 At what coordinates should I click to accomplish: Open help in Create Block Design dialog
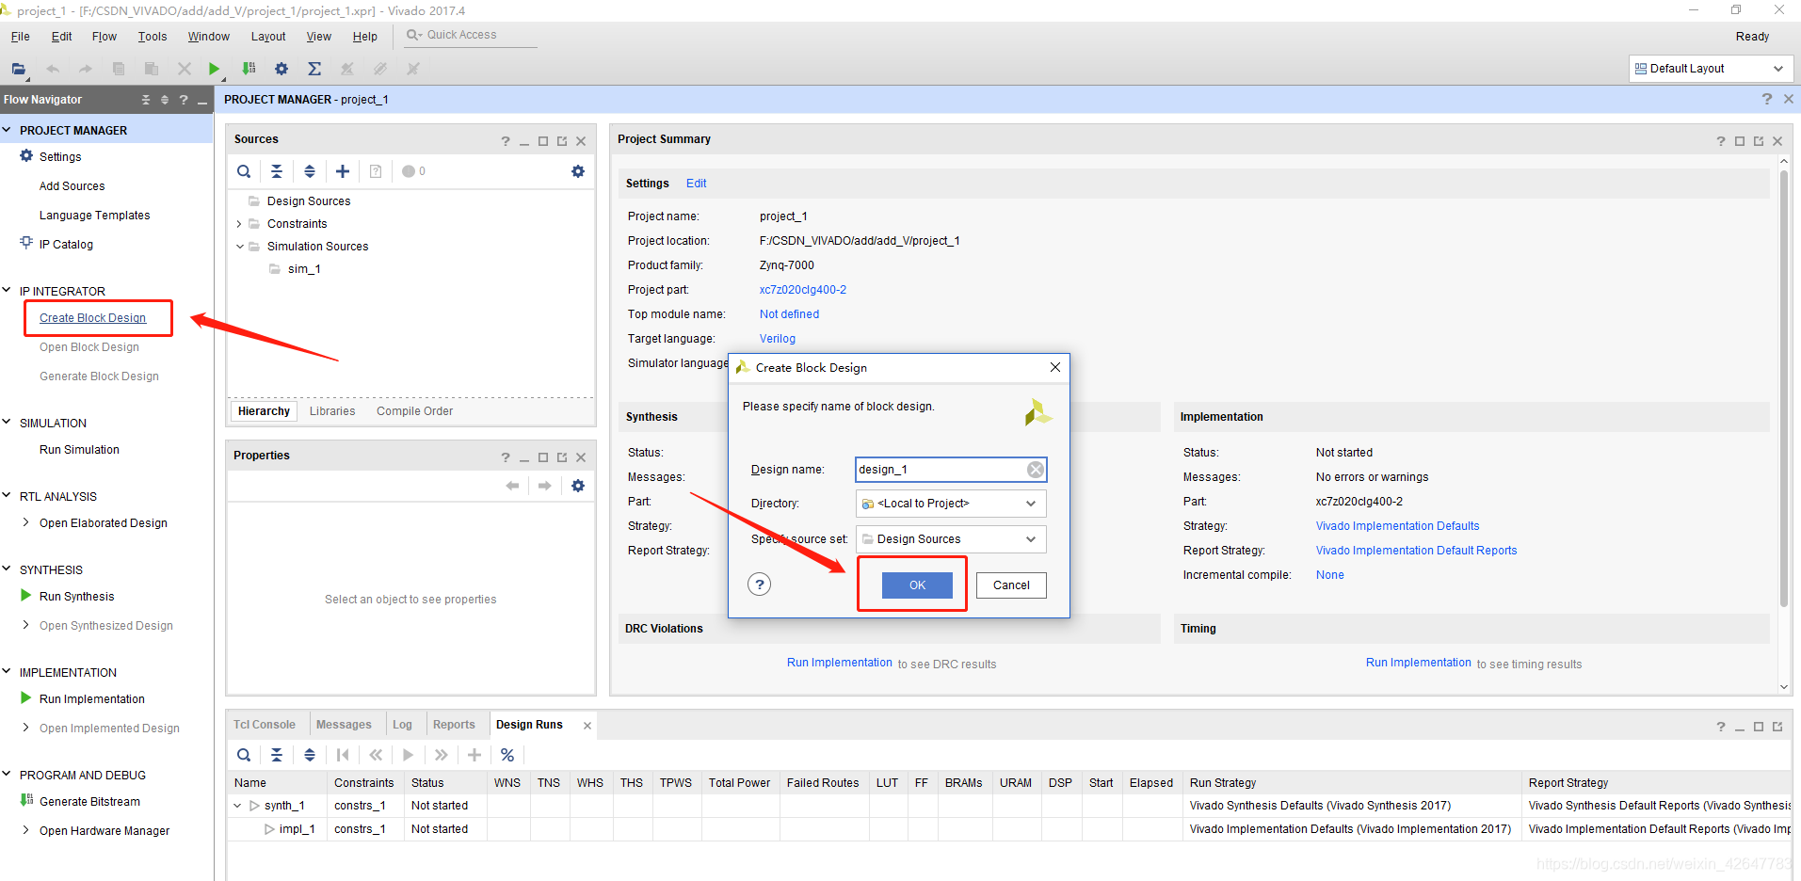[x=760, y=585]
